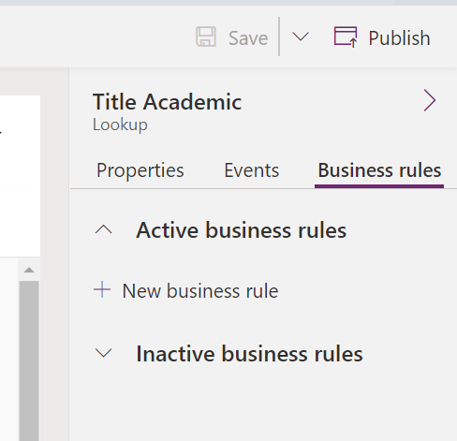Image resolution: width=457 pixels, height=441 pixels.
Task: Select the Business rules tab
Action: (379, 170)
